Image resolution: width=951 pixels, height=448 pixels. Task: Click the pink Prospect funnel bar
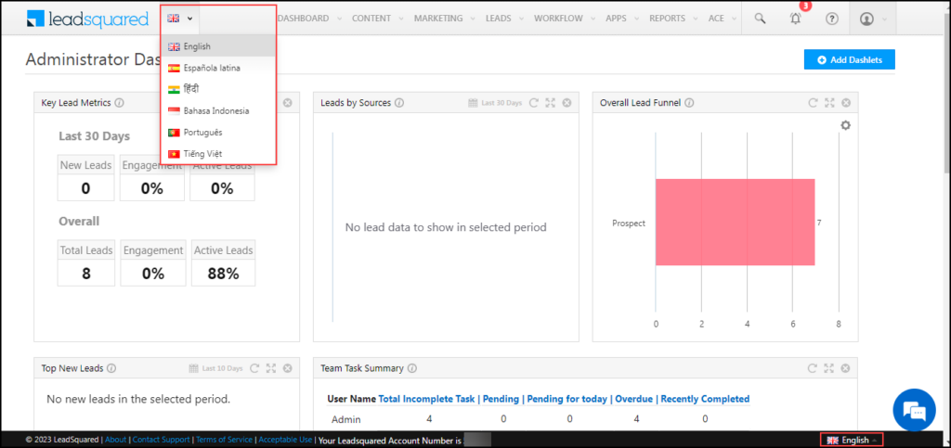tap(735, 223)
